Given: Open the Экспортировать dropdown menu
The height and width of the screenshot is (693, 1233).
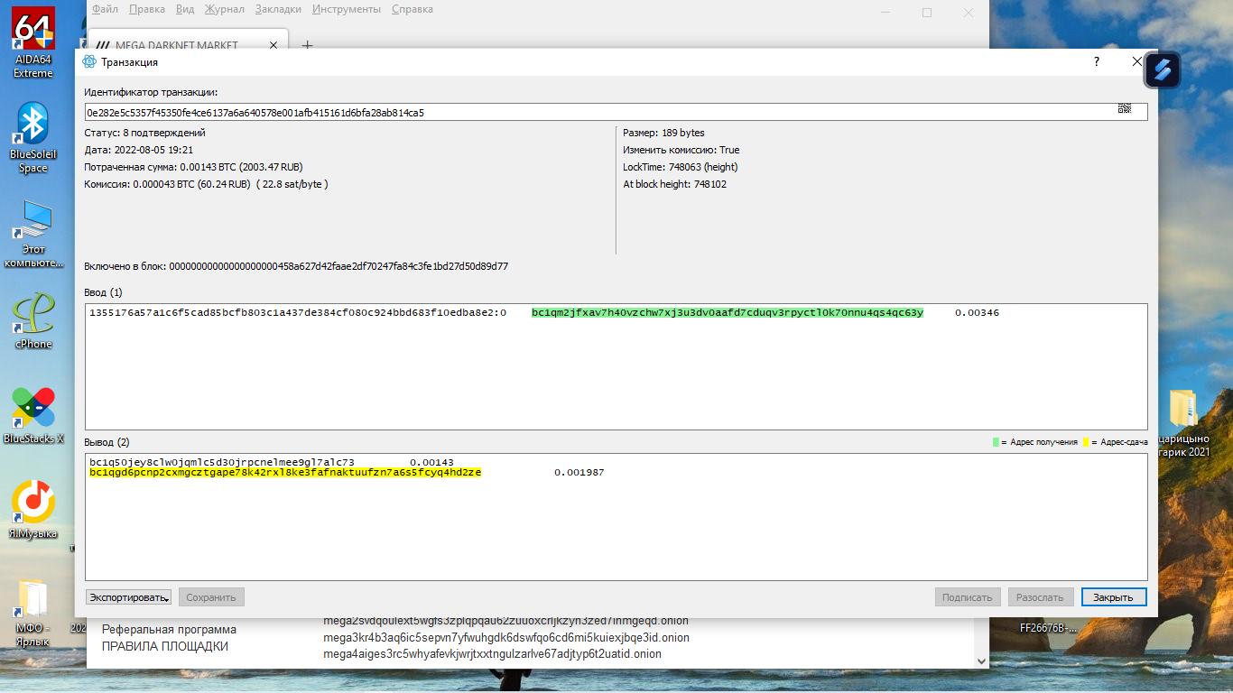Looking at the screenshot, I should click(x=127, y=596).
